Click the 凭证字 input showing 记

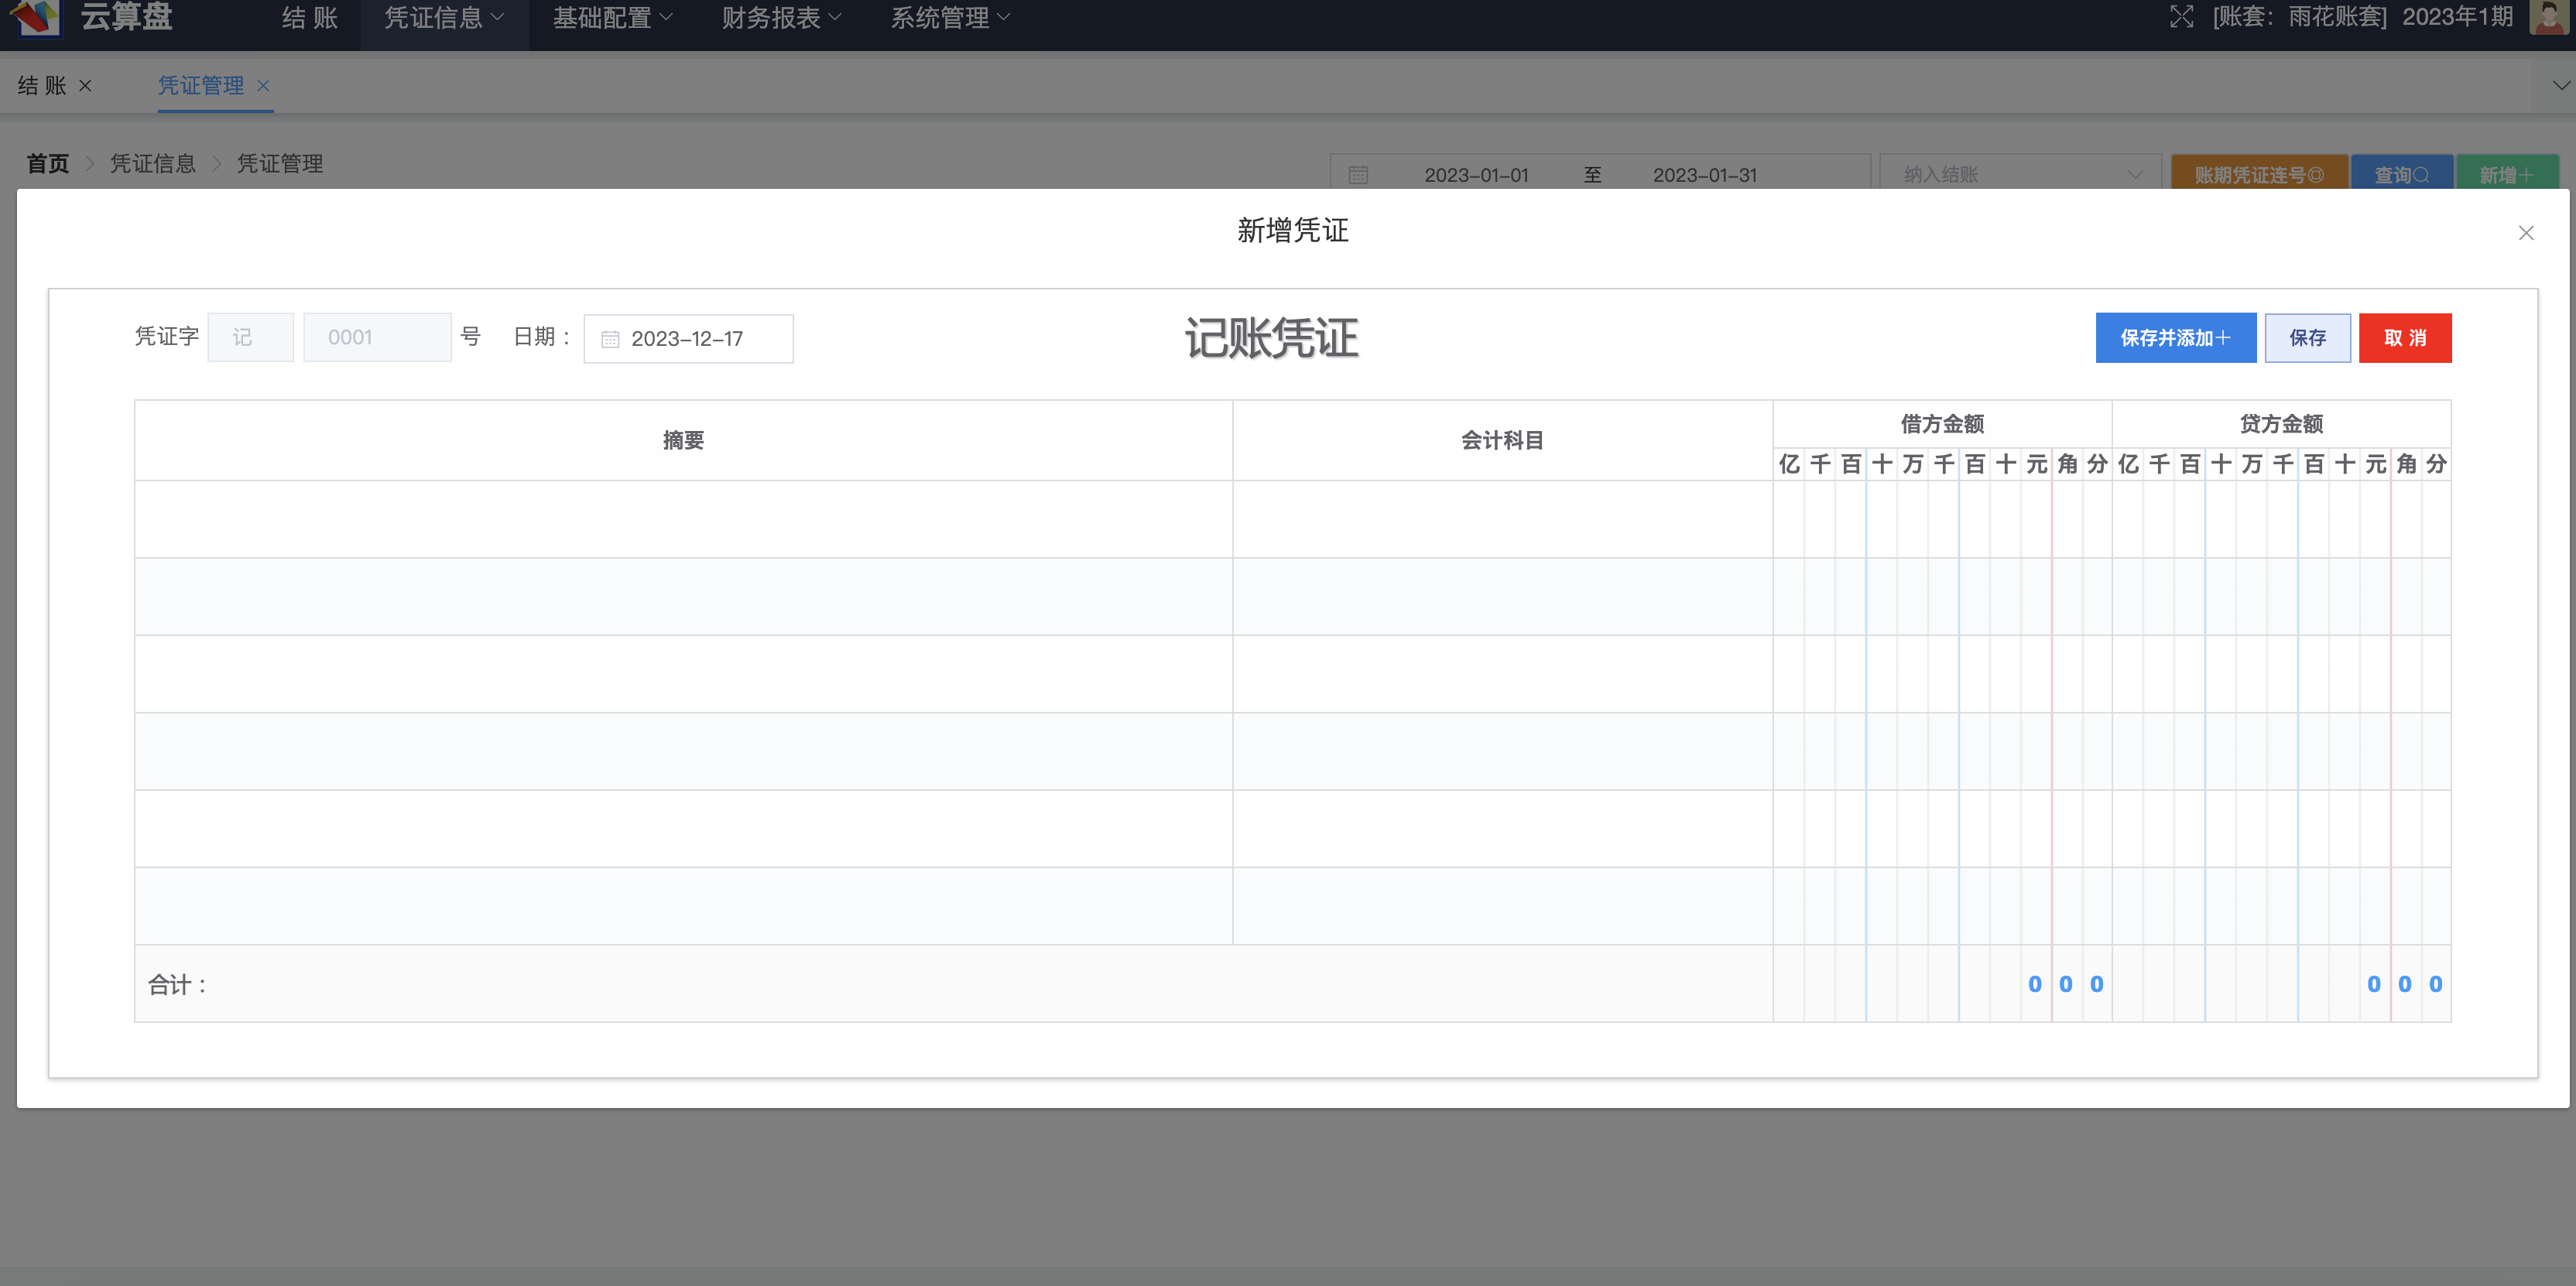(x=250, y=338)
